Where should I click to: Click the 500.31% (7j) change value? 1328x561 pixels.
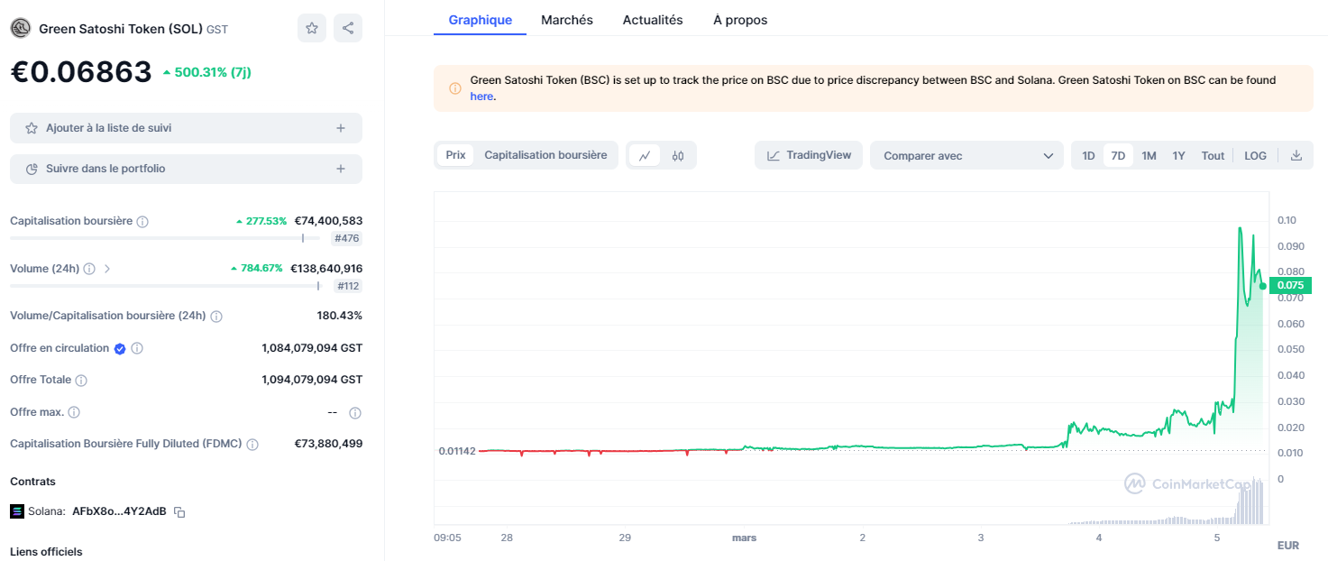coord(206,72)
